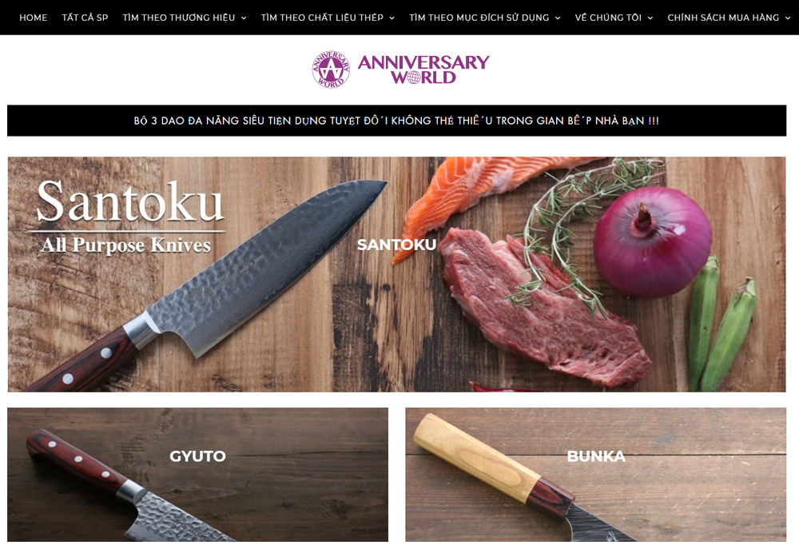Expand Tìm Theo Mục Đích Sử Dụng chevron
This screenshot has width=799, height=549.
558,18
